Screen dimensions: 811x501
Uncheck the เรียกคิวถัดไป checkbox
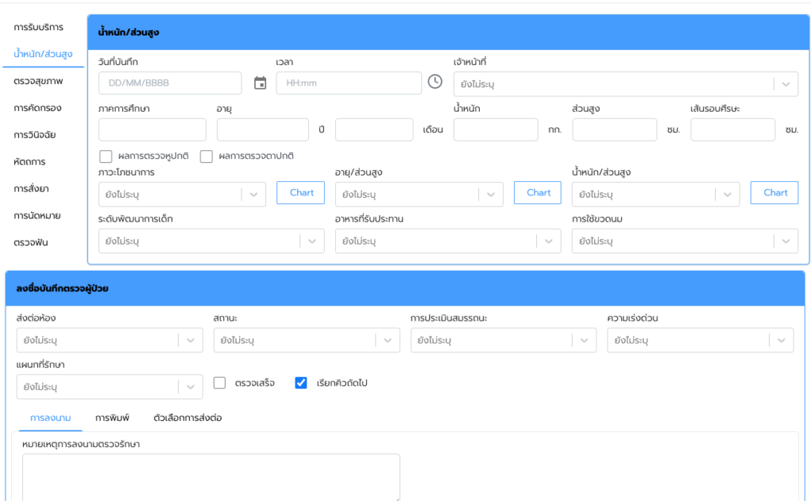click(301, 383)
